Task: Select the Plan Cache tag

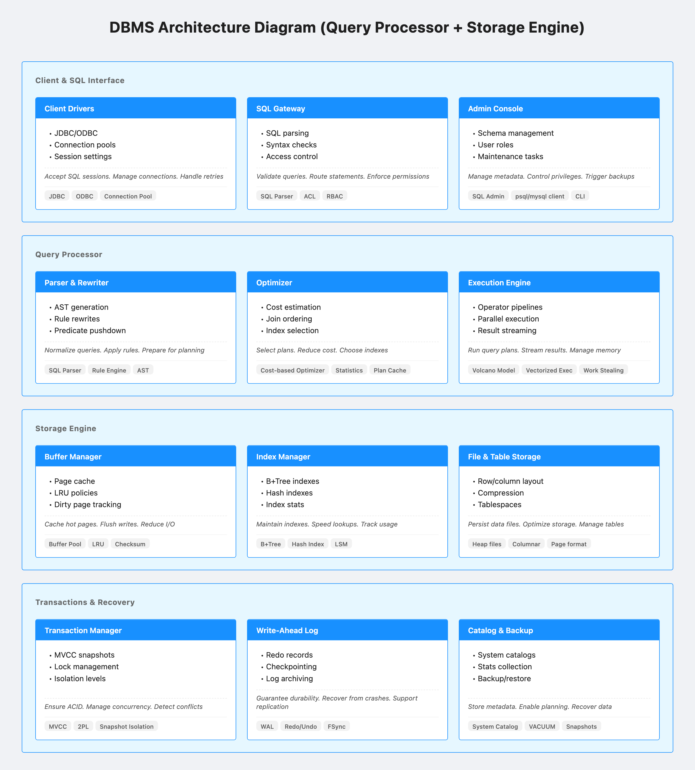Action: [x=390, y=370]
